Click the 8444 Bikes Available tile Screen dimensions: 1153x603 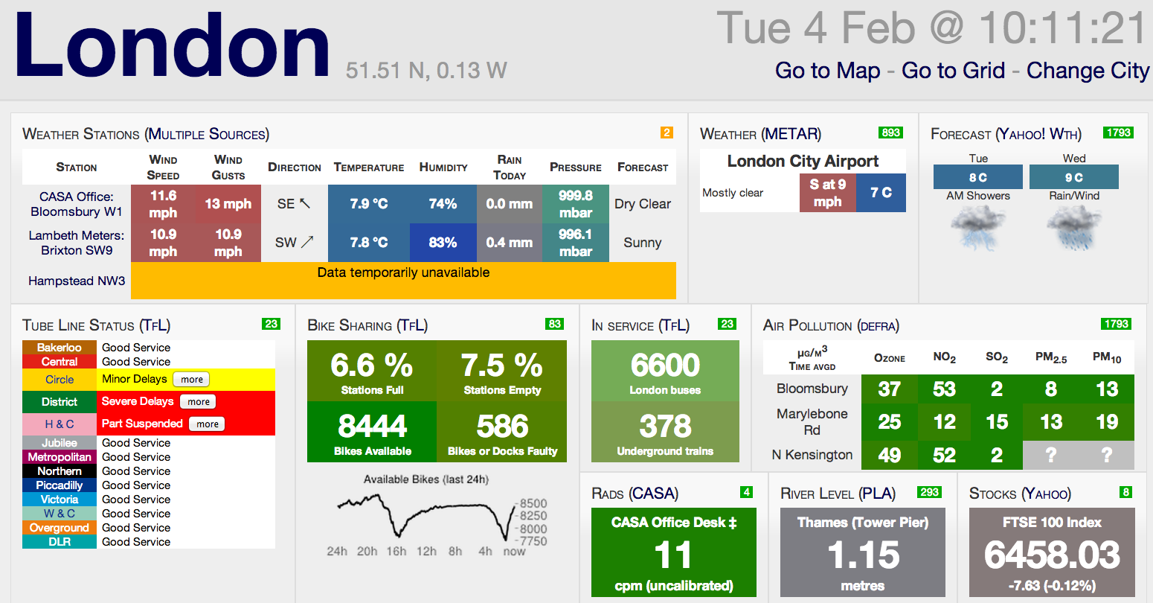(372, 432)
